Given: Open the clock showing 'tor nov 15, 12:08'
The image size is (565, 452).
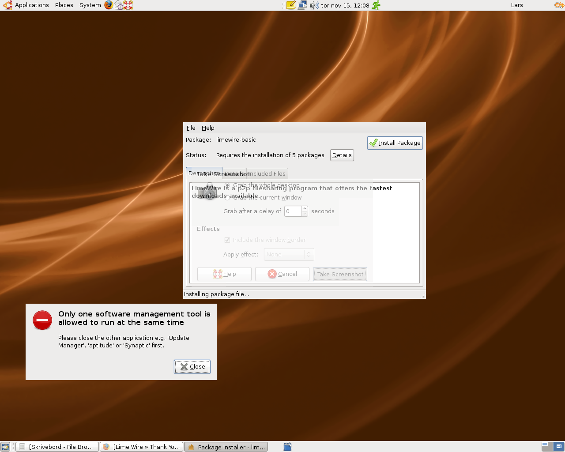Looking at the screenshot, I should coord(345,5).
